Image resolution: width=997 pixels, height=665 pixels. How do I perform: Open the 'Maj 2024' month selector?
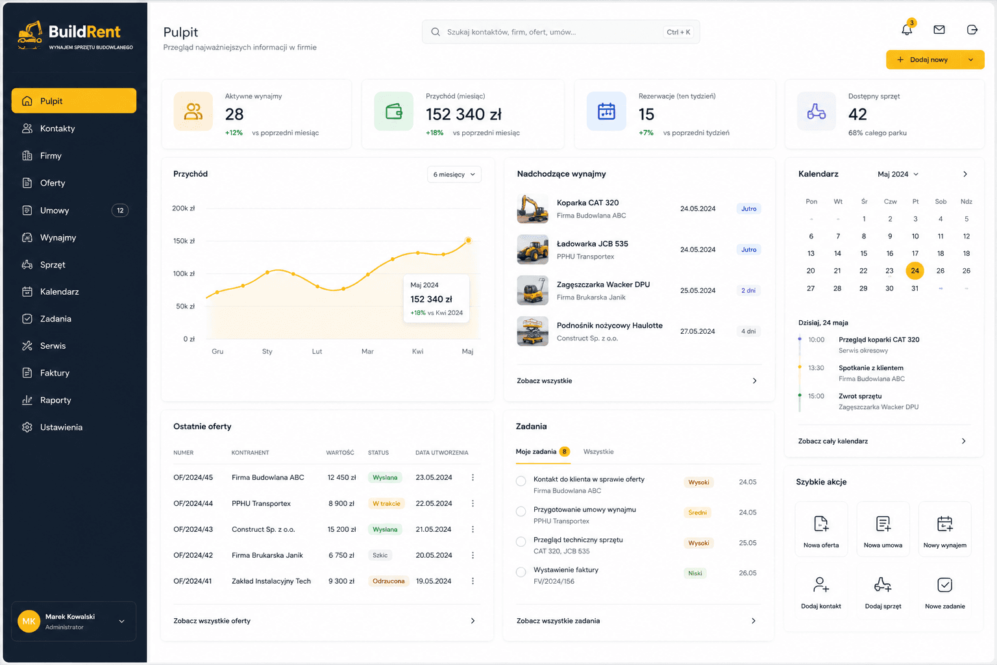[898, 174]
